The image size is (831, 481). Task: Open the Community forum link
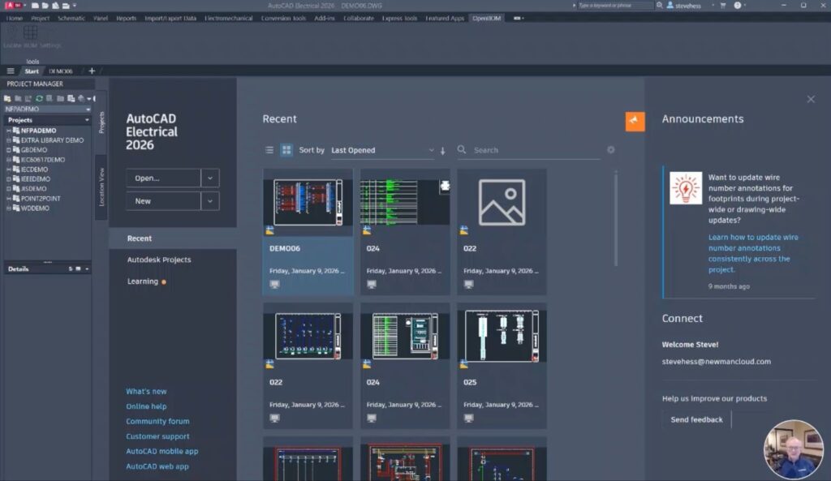tap(157, 421)
